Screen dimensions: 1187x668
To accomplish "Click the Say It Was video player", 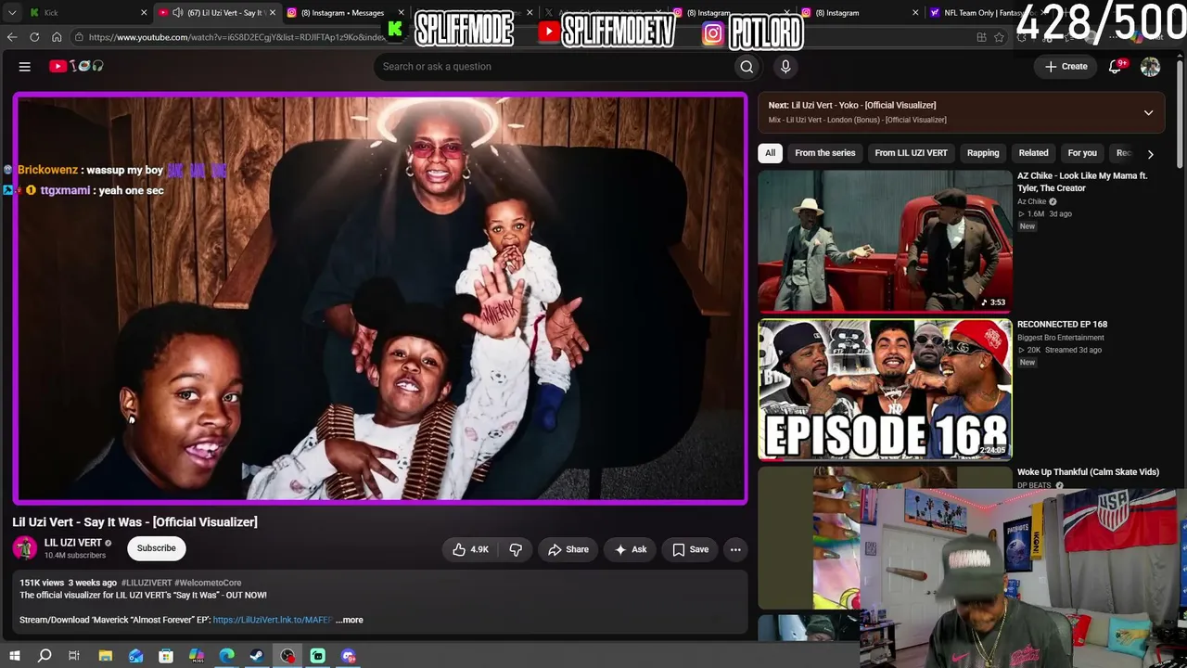I will pos(380,299).
